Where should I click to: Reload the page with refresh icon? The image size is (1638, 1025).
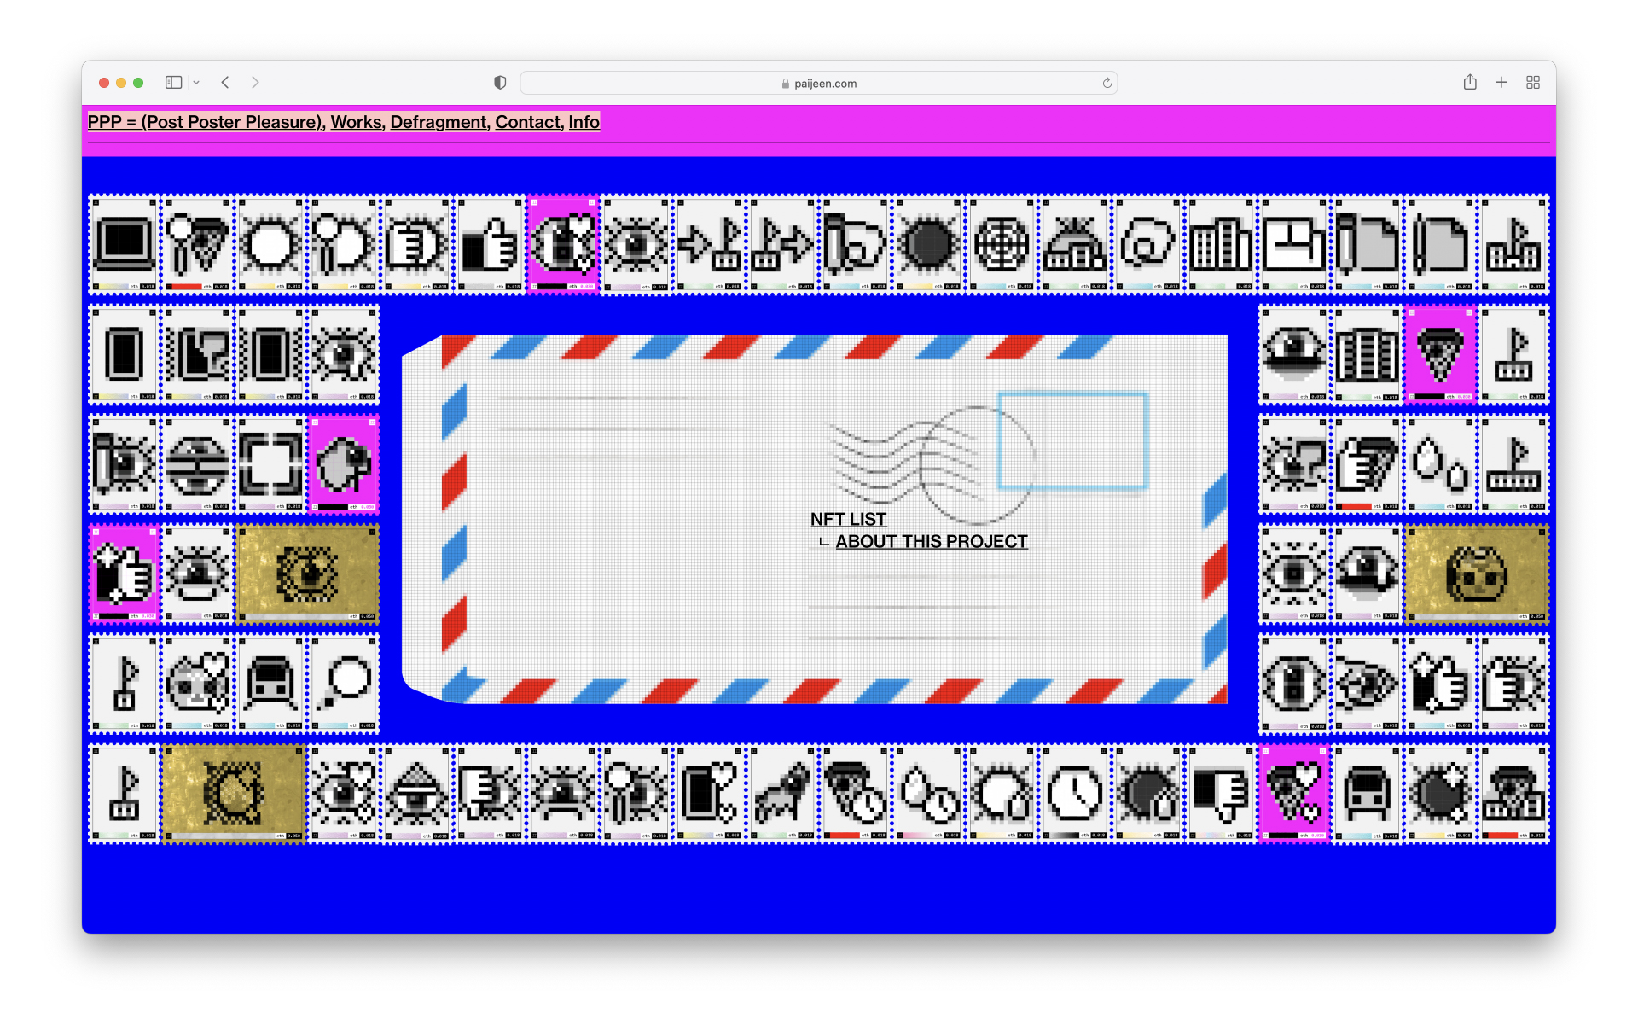click(x=1107, y=83)
